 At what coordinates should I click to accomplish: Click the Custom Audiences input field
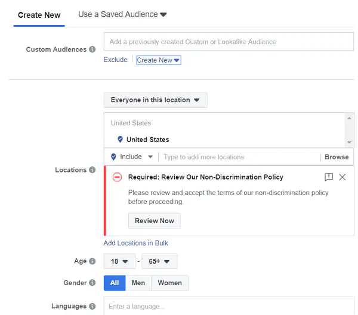click(229, 42)
